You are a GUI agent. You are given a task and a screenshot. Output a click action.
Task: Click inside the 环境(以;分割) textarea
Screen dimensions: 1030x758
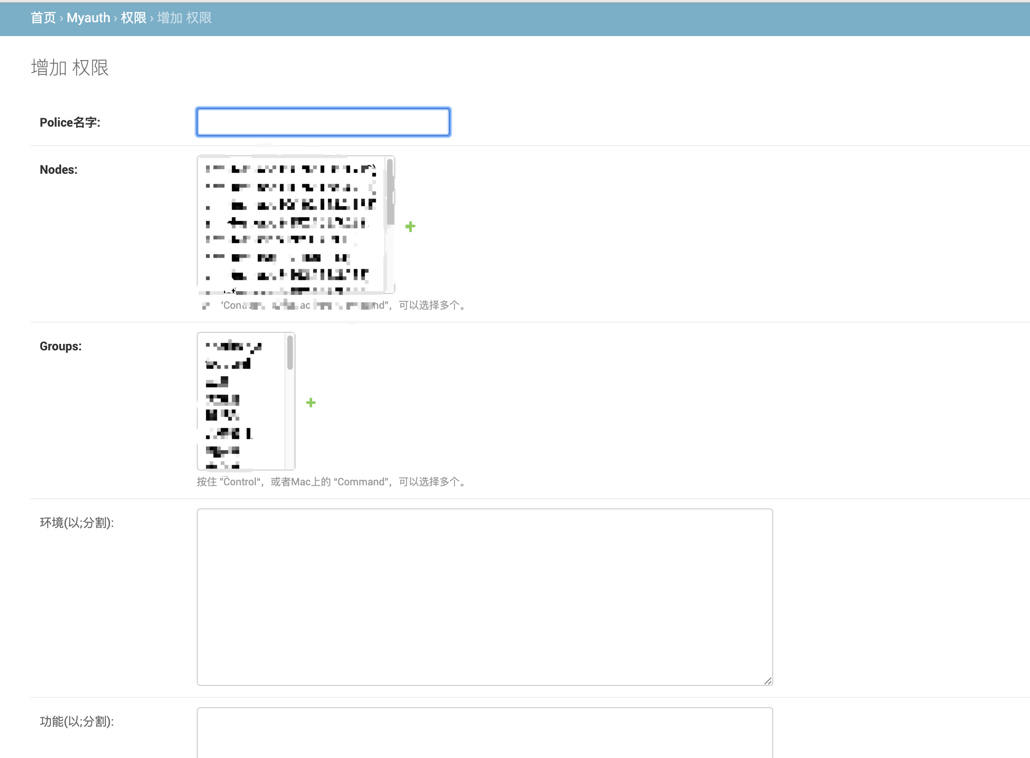pos(485,596)
